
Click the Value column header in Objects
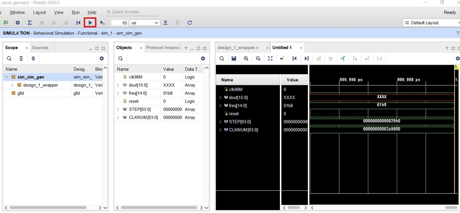[171, 69]
